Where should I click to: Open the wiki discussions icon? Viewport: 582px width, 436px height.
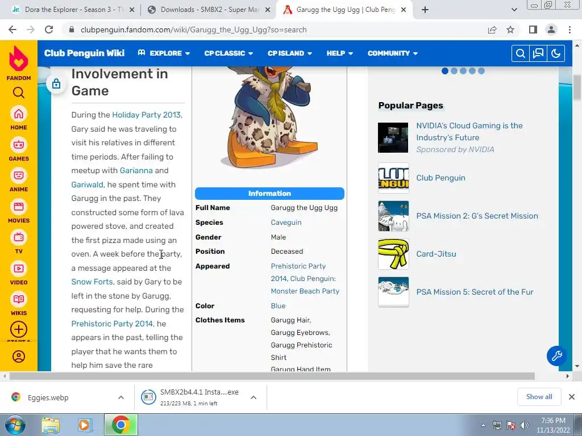point(538,53)
